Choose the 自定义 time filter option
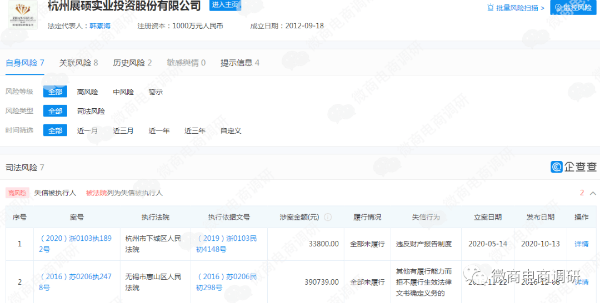The width and height of the screenshot is (600, 303). [x=231, y=130]
